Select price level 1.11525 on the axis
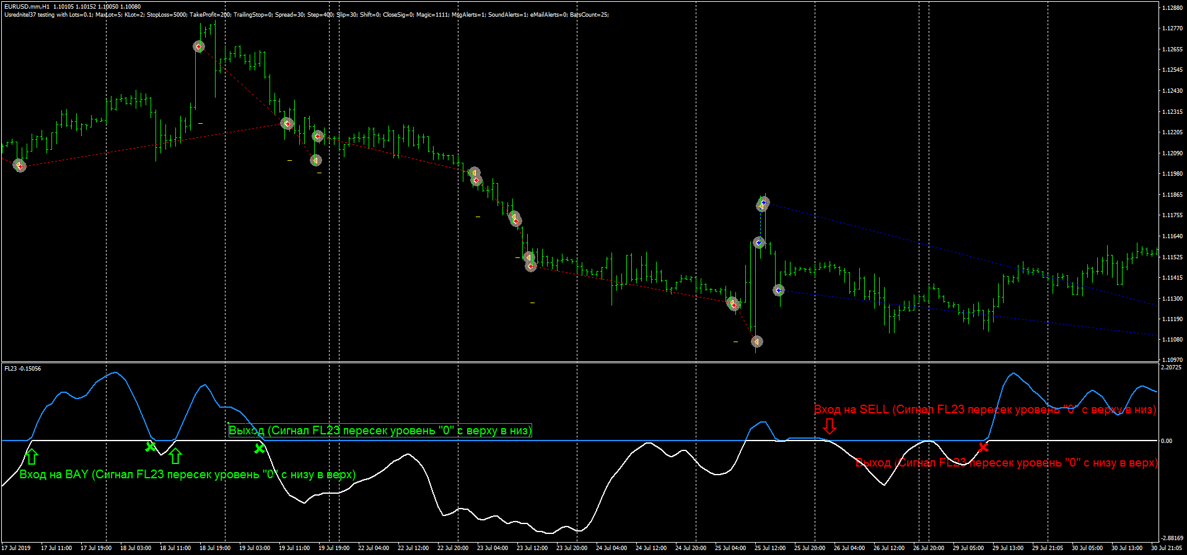Image resolution: width=1187 pixels, height=555 pixels. click(1173, 257)
